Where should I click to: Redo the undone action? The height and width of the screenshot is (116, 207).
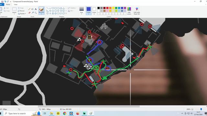pyautogui.click(x=8, y=1)
